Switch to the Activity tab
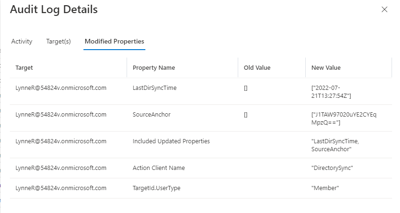The height and width of the screenshot is (213, 400). tap(22, 41)
